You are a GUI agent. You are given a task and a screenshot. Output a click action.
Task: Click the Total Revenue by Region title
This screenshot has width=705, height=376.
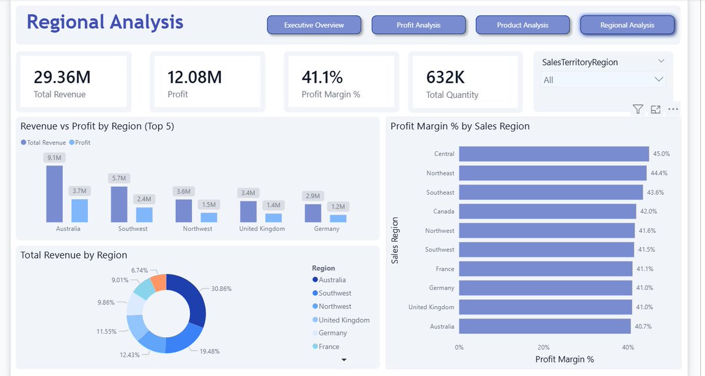point(73,255)
